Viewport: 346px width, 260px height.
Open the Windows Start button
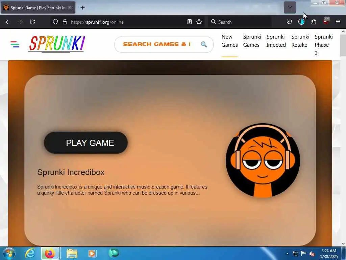click(x=9, y=253)
